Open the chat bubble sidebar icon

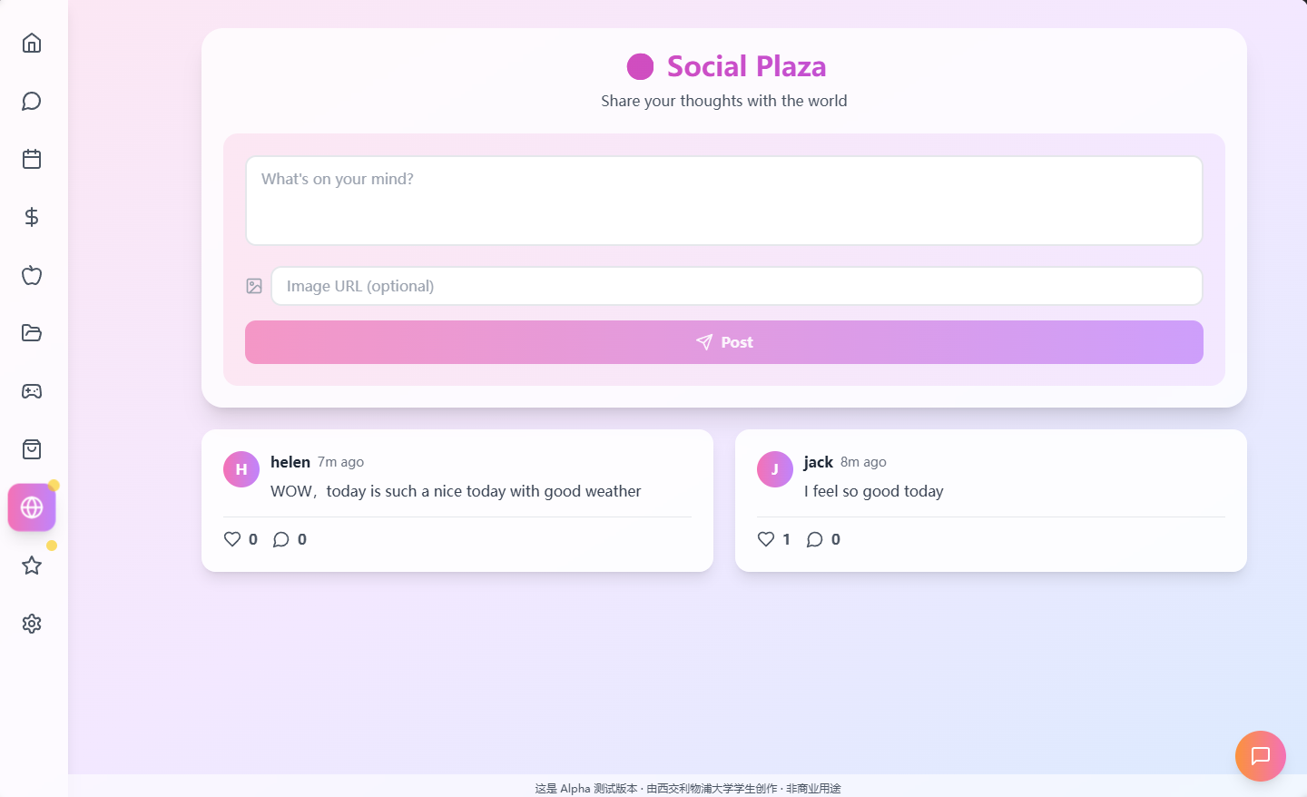point(32,101)
